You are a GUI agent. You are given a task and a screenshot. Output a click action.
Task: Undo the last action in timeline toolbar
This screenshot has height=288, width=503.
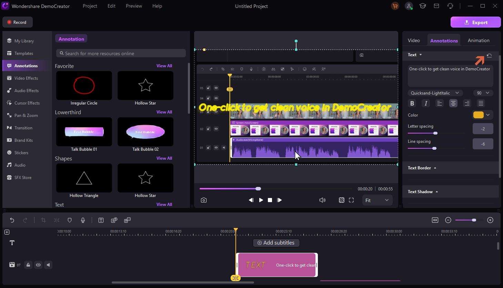tap(12, 220)
